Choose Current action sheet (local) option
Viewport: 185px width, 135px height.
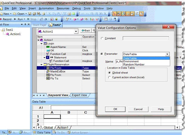tap(109, 77)
